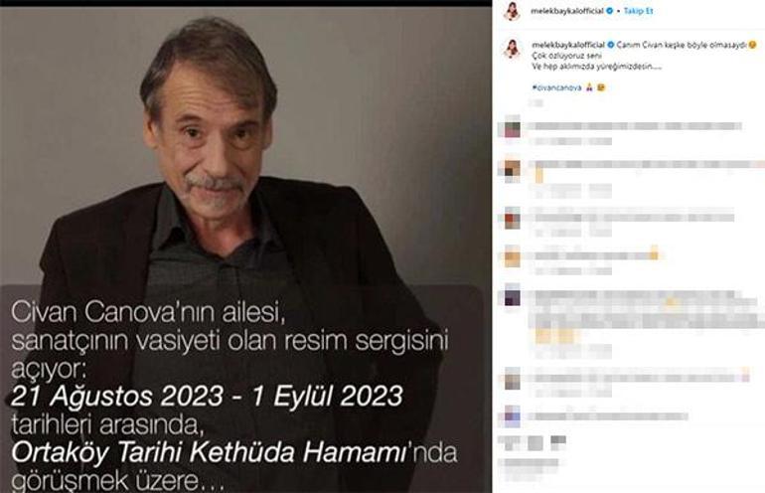This screenshot has height=493, width=765.
Task: Open the dark purple commenter avatar
Action: pyautogui.click(x=512, y=297)
